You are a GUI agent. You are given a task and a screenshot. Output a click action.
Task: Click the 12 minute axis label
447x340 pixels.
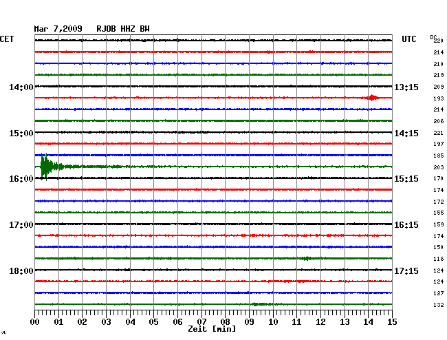click(x=320, y=322)
